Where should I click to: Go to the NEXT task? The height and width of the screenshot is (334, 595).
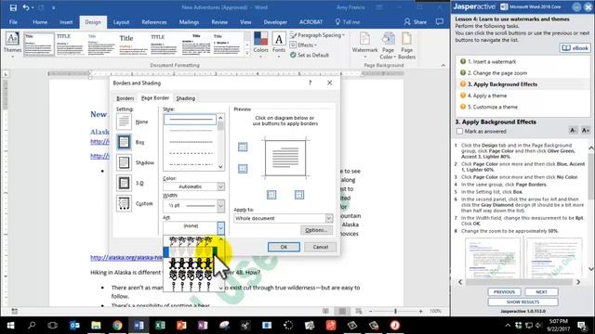[x=541, y=292]
